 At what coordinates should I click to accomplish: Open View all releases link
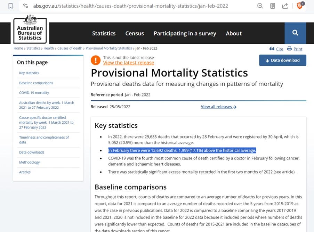coord(218,107)
